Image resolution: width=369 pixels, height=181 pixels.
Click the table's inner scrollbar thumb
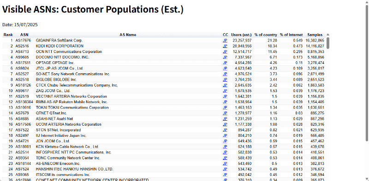point(328,43)
